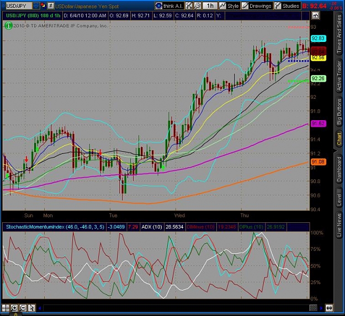The image size is (345, 316).
Task: Select the arrow pointer tool
Action: [x=31, y=308]
